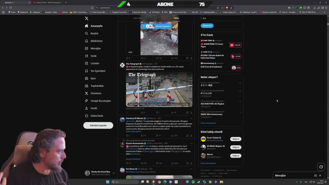Open Profil in the sidebar
The width and height of the screenshot is (329, 185).
click(91, 108)
